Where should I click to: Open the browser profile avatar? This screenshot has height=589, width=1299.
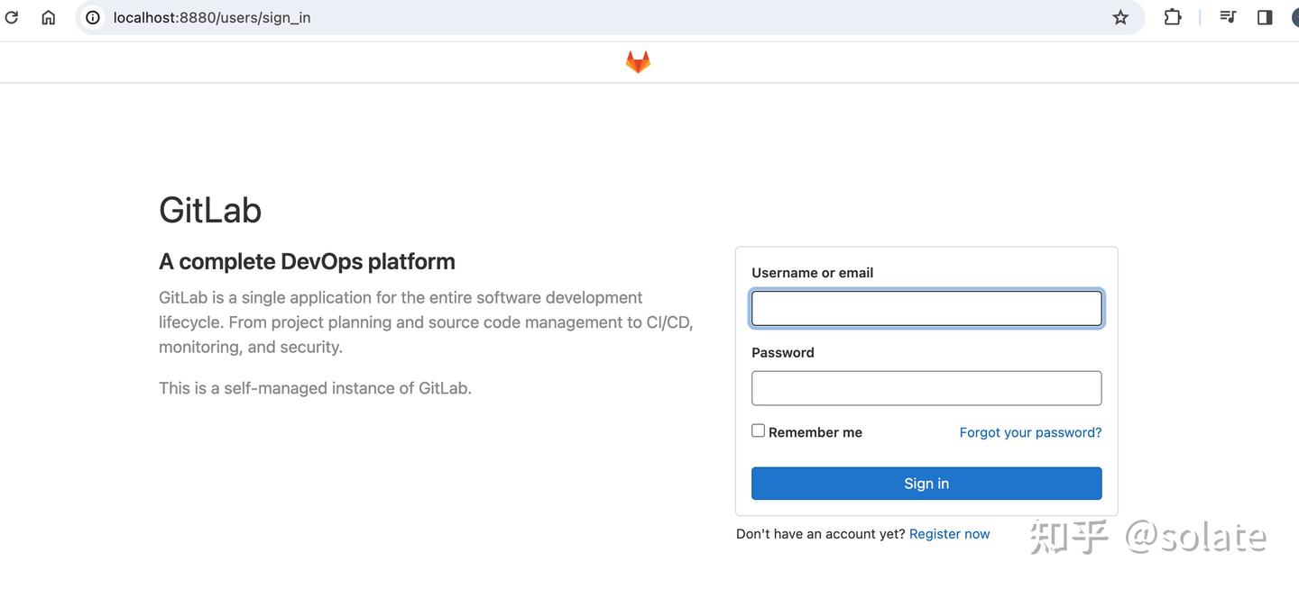pos(1294,16)
